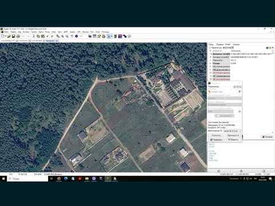275x206 pixels.
Task: Click the yellow ruler measure icon
Action: tap(81, 36)
